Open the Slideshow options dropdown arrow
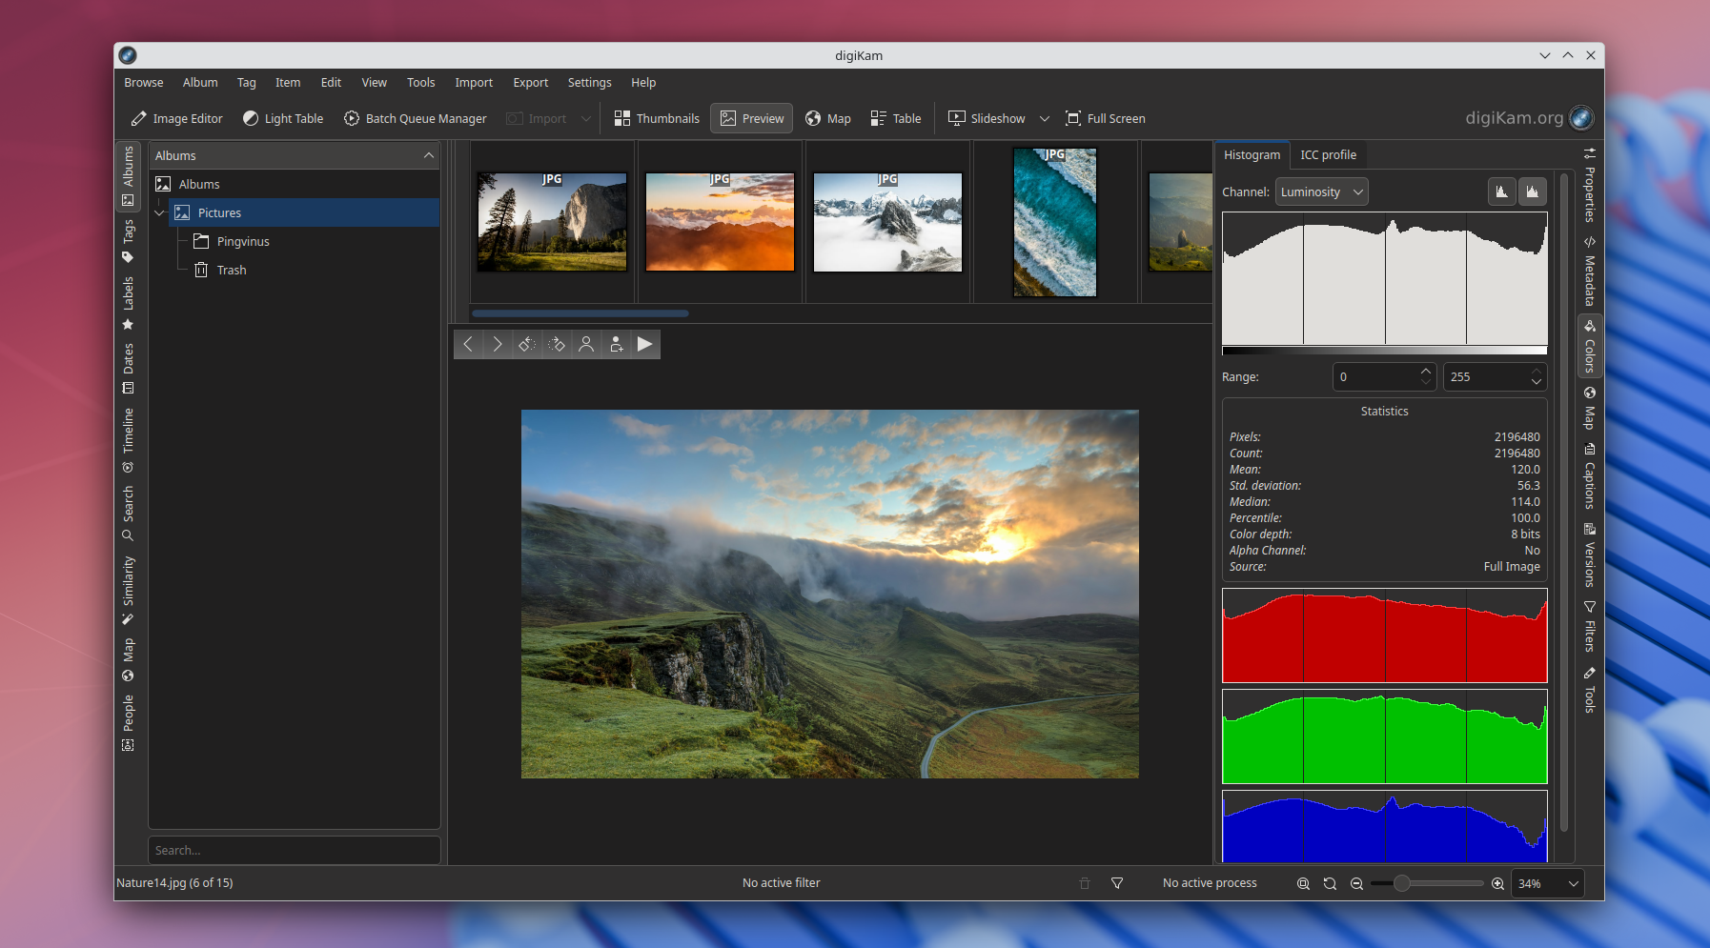 1044,118
